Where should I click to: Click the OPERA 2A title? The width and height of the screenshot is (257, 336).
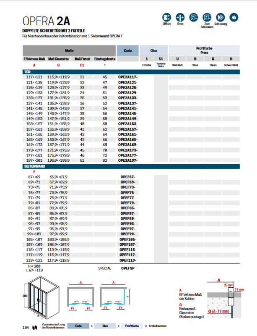pyautogui.click(x=46, y=21)
